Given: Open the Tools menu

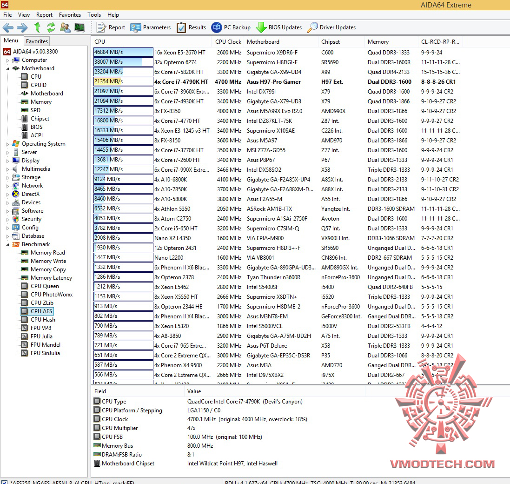Looking at the screenshot, I should coord(94,14).
